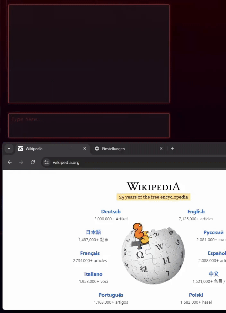The height and width of the screenshot is (313, 226).
Task: Expand the tab search dropdown chevron
Action: [9, 148]
